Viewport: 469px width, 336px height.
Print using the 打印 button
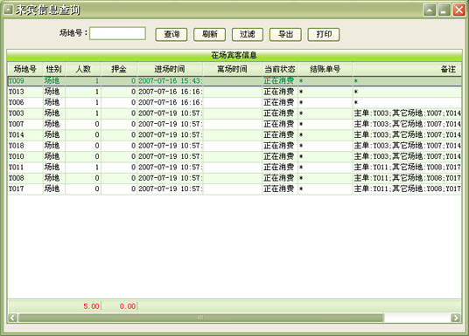[324, 34]
